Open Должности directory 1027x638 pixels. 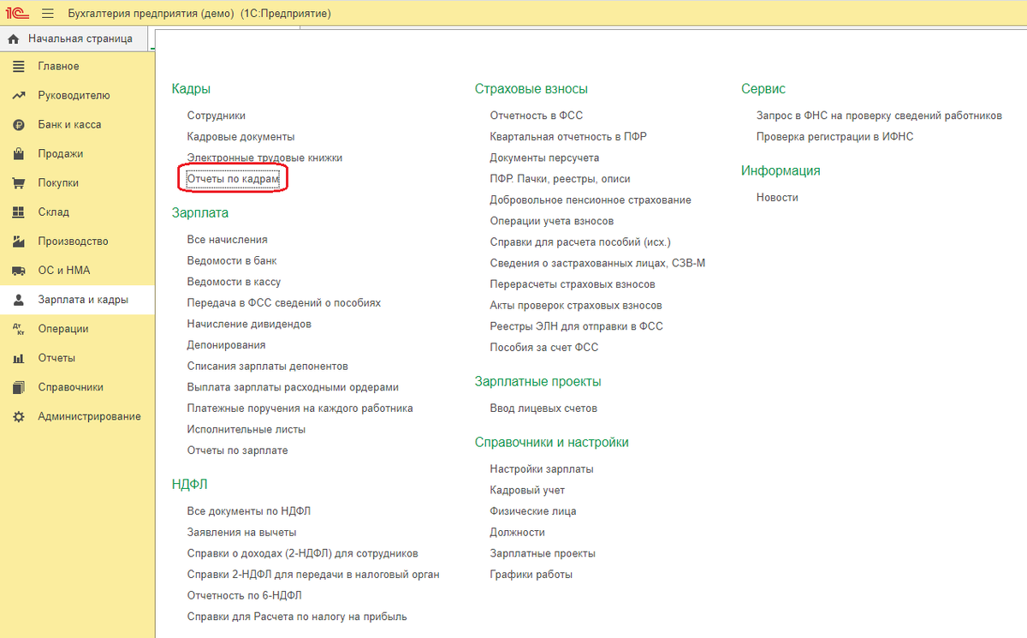tap(517, 533)
